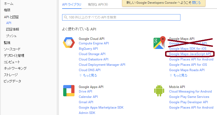This screenshot has height=115, width=217.
Task: Open コンピュート in the sidebar
Action: pos(12,62)
